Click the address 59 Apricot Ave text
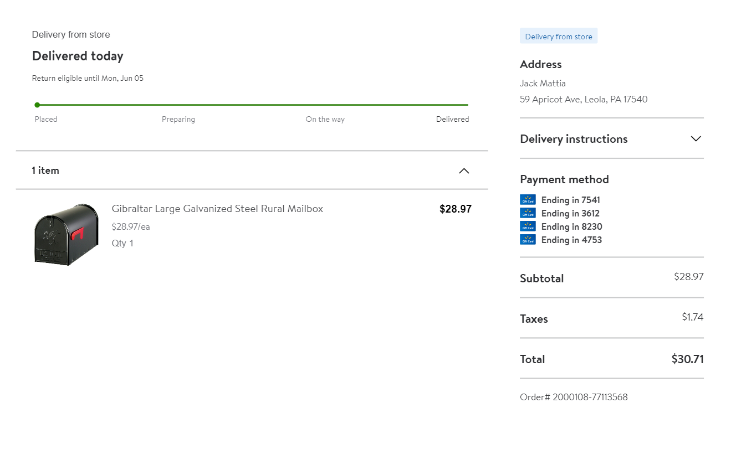This screenshot has width=736, height=475. [x=584, y=100]
